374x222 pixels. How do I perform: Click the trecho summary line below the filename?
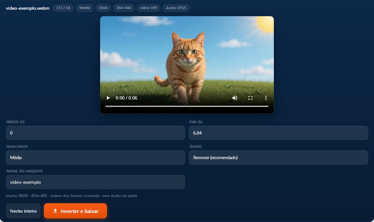71,196
